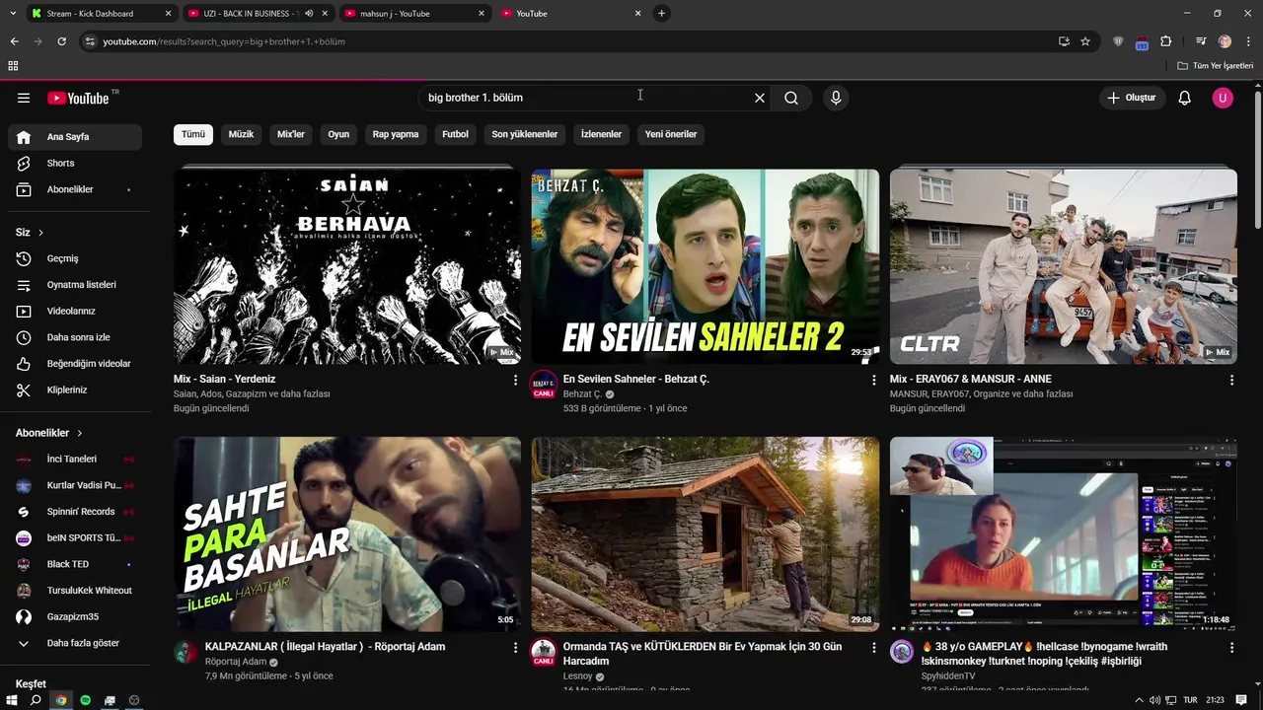Screen dimensions: 1263x710
Task: Open the stone forest cabin thumbnail
Action: (x=706, y=533)
